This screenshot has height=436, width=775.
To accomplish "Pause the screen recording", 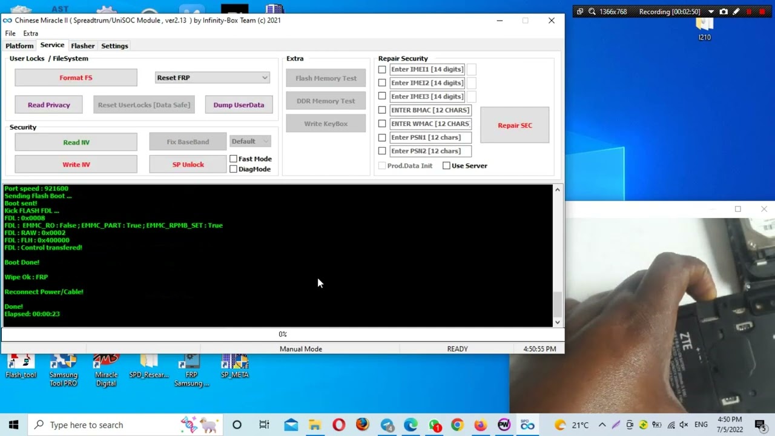I will pyautogui.click(x=749, y=12).
